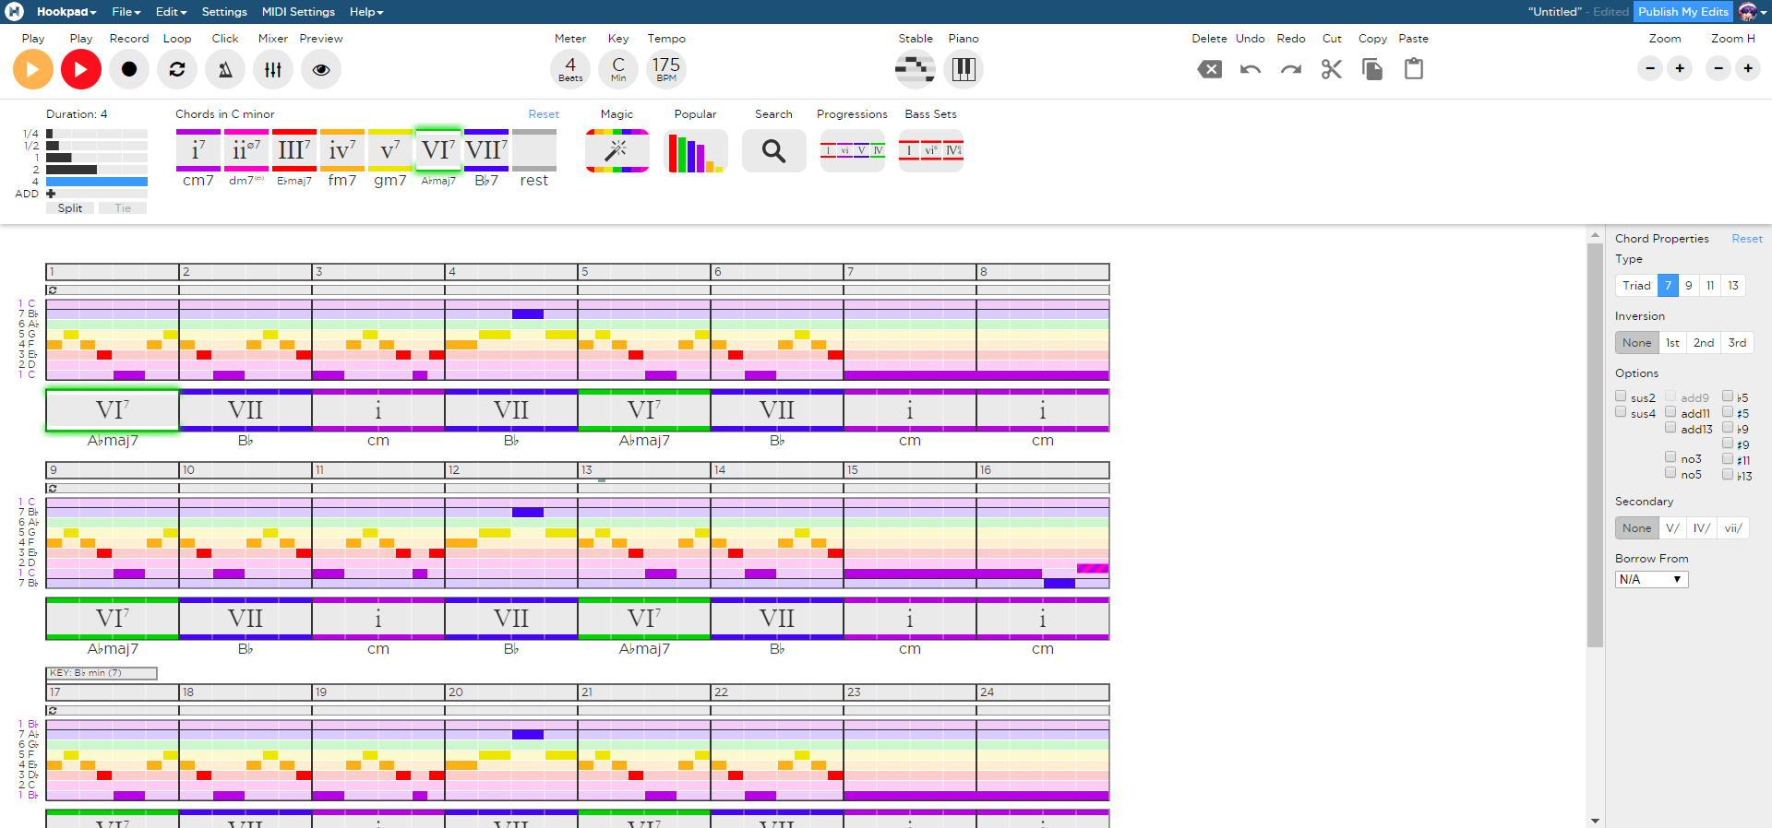1772x828 pixels.
Task: Undo the last edit
Action: (x=1251, y=69)
